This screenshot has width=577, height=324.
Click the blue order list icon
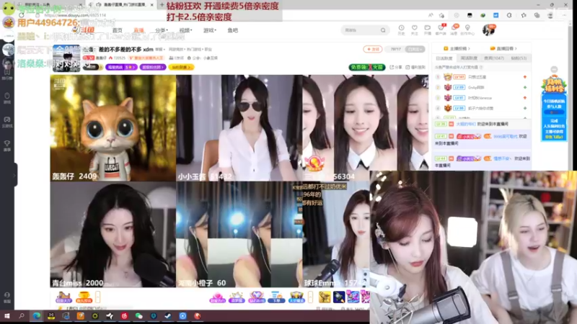pos(276,297)
